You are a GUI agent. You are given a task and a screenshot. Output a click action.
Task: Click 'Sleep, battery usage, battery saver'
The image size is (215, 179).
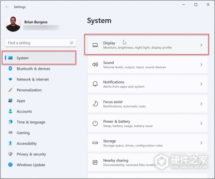pyautogui.click(x=128, y=126)
